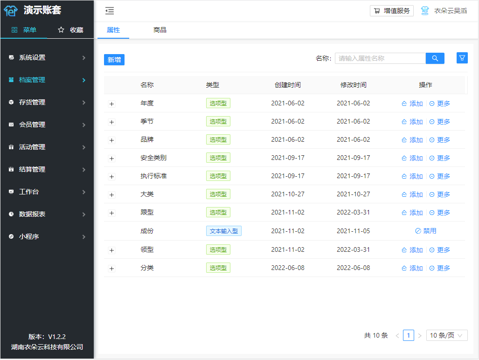479x360 pixels.
Task: Expand the 安全类别 attribute row
Action: pos(112,159)
